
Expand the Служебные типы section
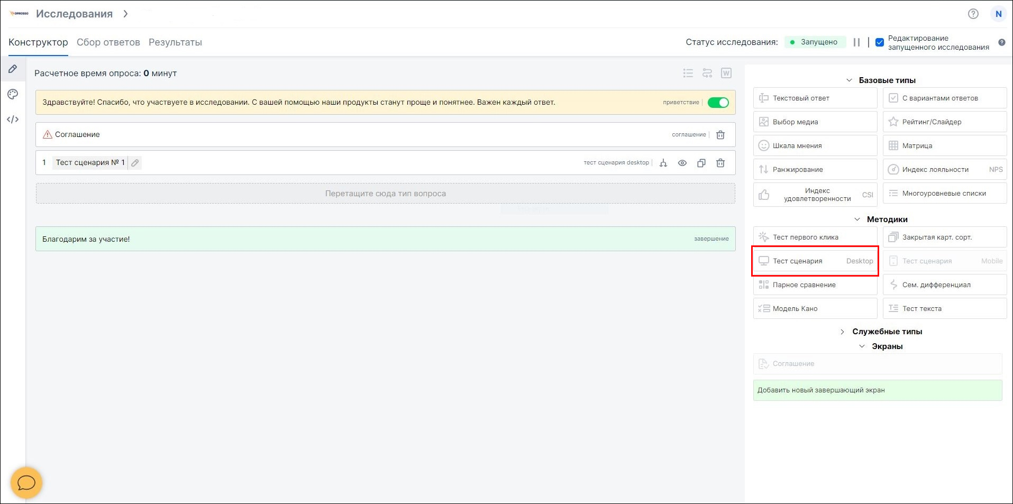point(842,332)
